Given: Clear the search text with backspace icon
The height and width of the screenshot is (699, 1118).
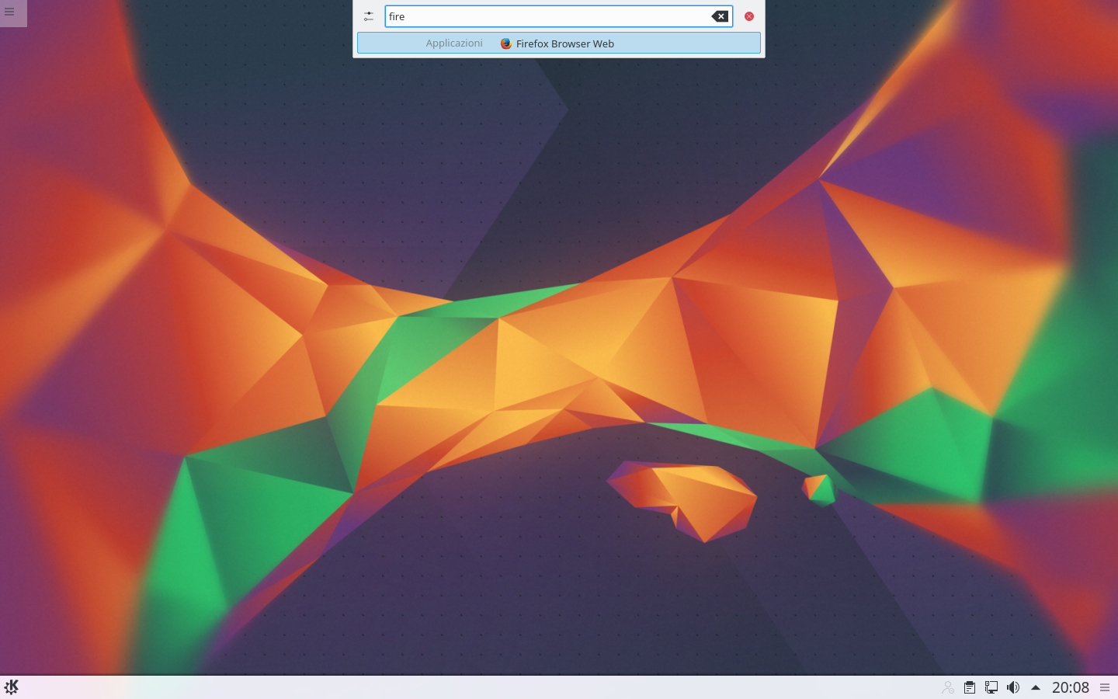Looking at the screenshot, I should tap(720, 16).
